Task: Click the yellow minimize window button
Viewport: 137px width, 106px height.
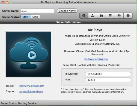Action: [7, 2]
